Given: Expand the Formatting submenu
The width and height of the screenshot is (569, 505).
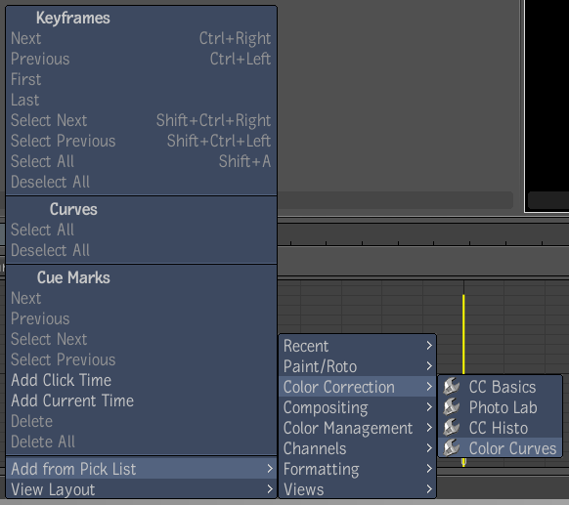Looking at the screenshot, I should click(358, 469).
